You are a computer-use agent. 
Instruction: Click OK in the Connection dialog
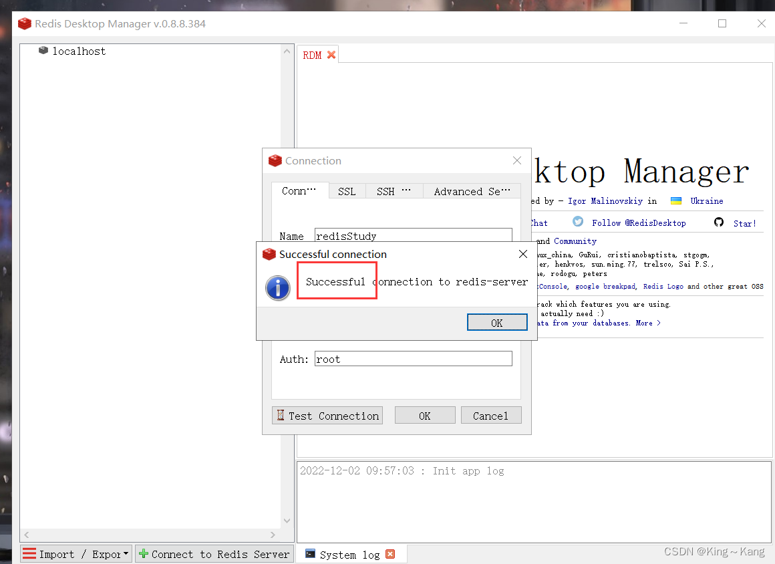[424, 416]
